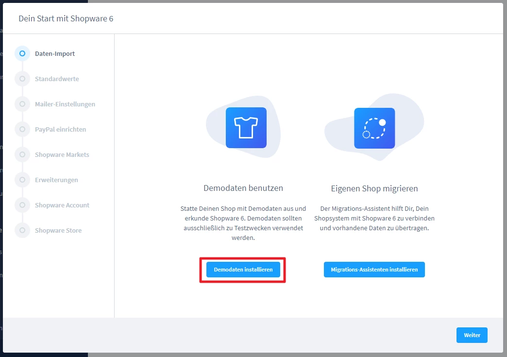Open the Standardwerte step label
The width and height of the screenshot is (507, 357).
[57, 79]
